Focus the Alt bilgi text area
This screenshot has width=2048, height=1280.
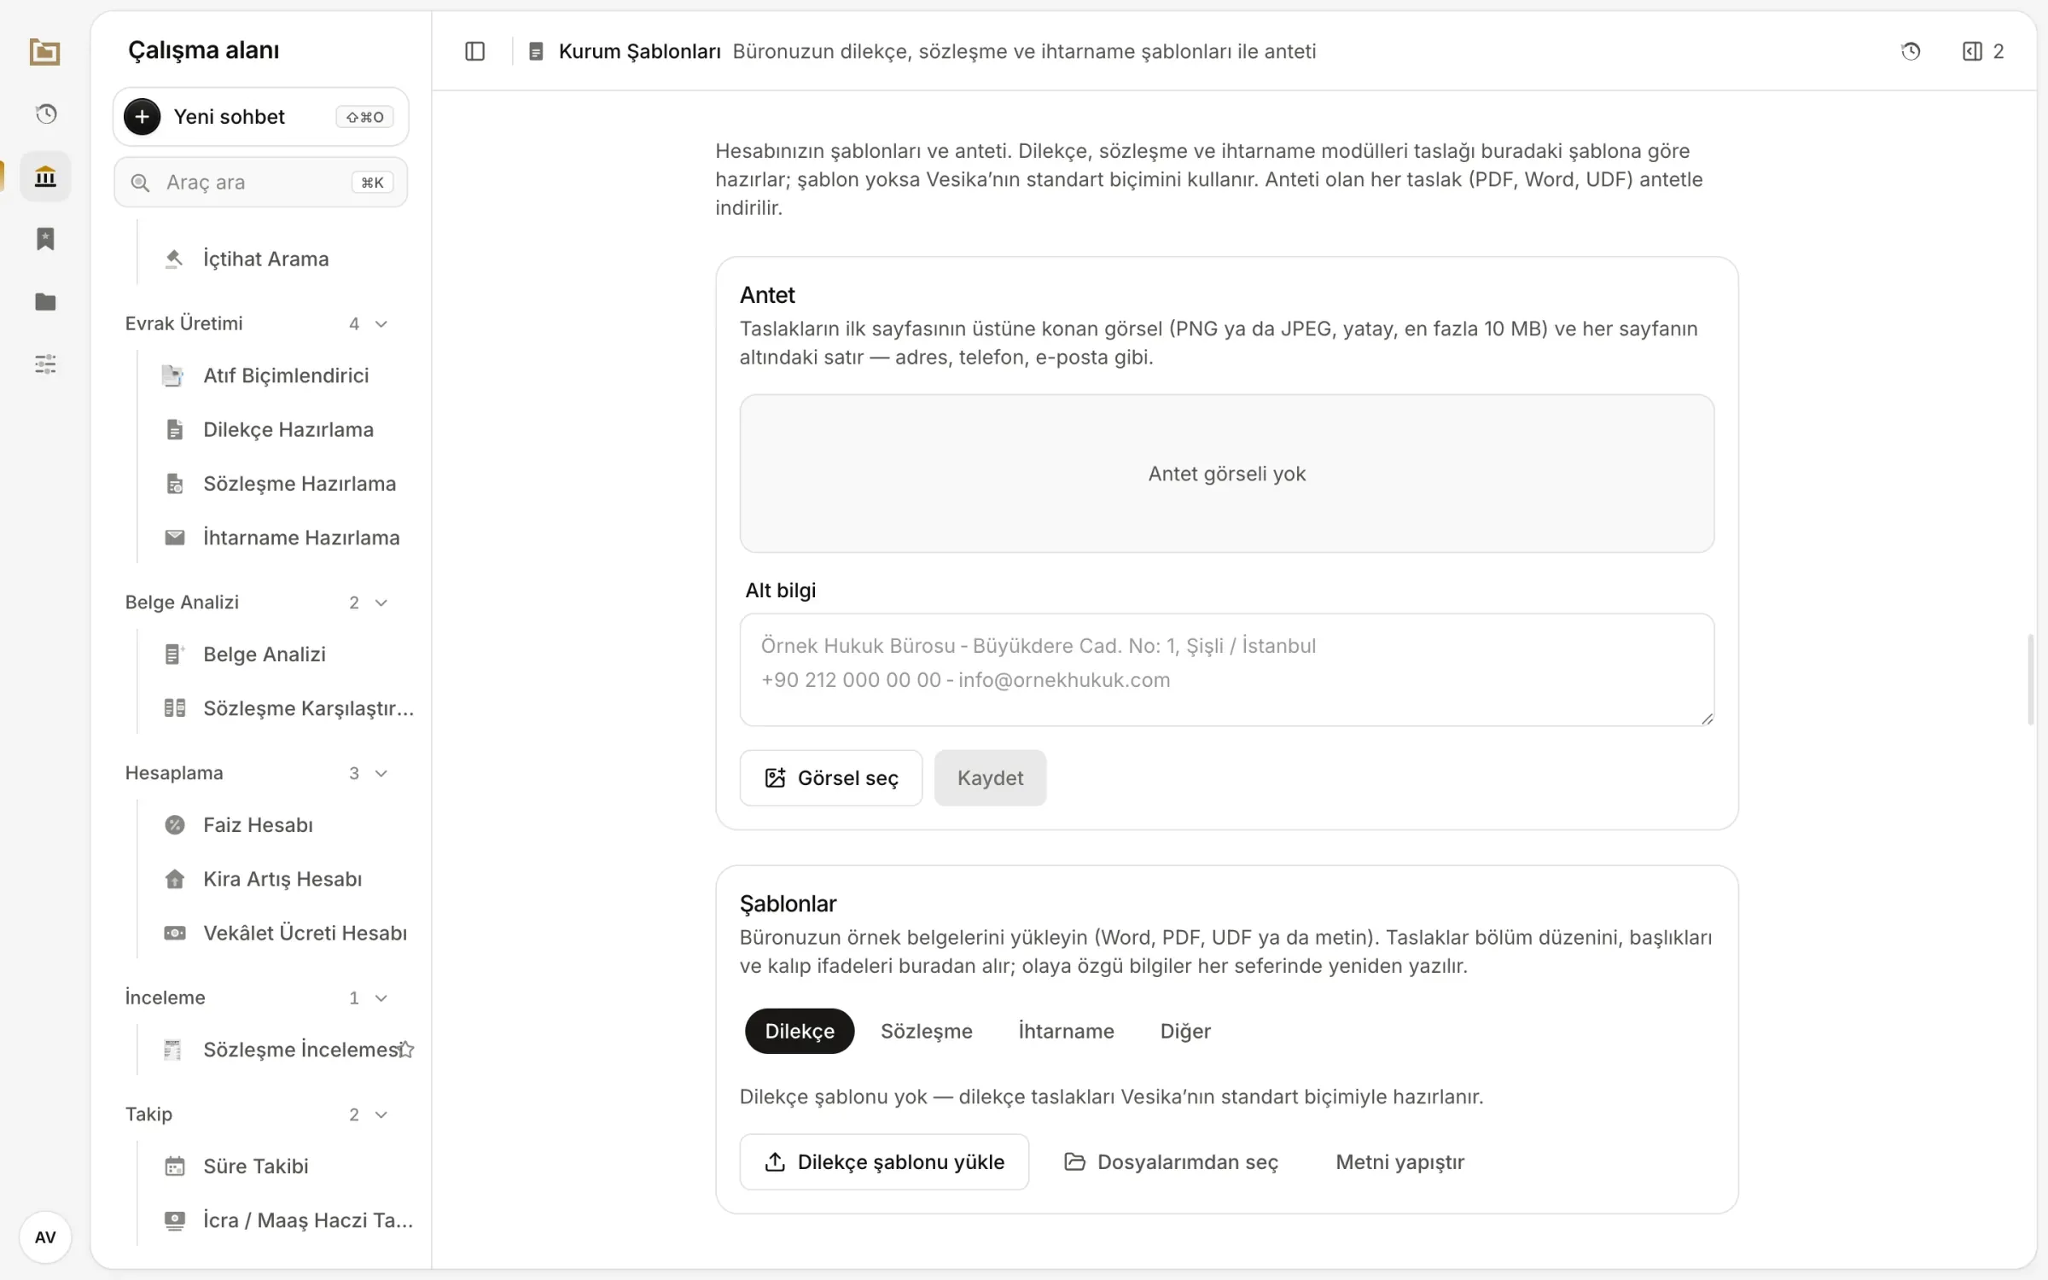point(1227,670)
